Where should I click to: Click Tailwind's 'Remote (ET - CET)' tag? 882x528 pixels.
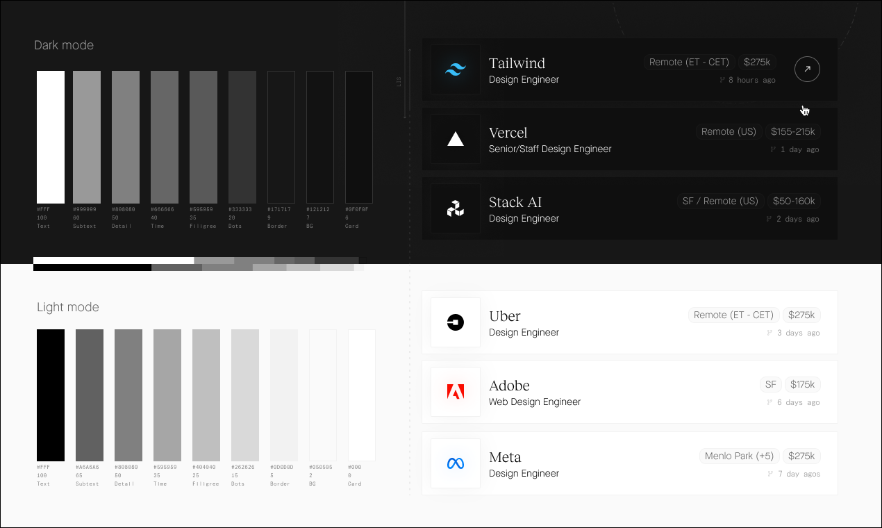(689, 62)
